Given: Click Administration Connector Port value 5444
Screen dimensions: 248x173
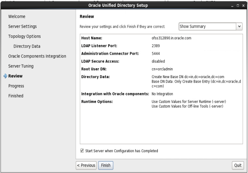Looking at the screenshot, I should click(x=156, y=54).
